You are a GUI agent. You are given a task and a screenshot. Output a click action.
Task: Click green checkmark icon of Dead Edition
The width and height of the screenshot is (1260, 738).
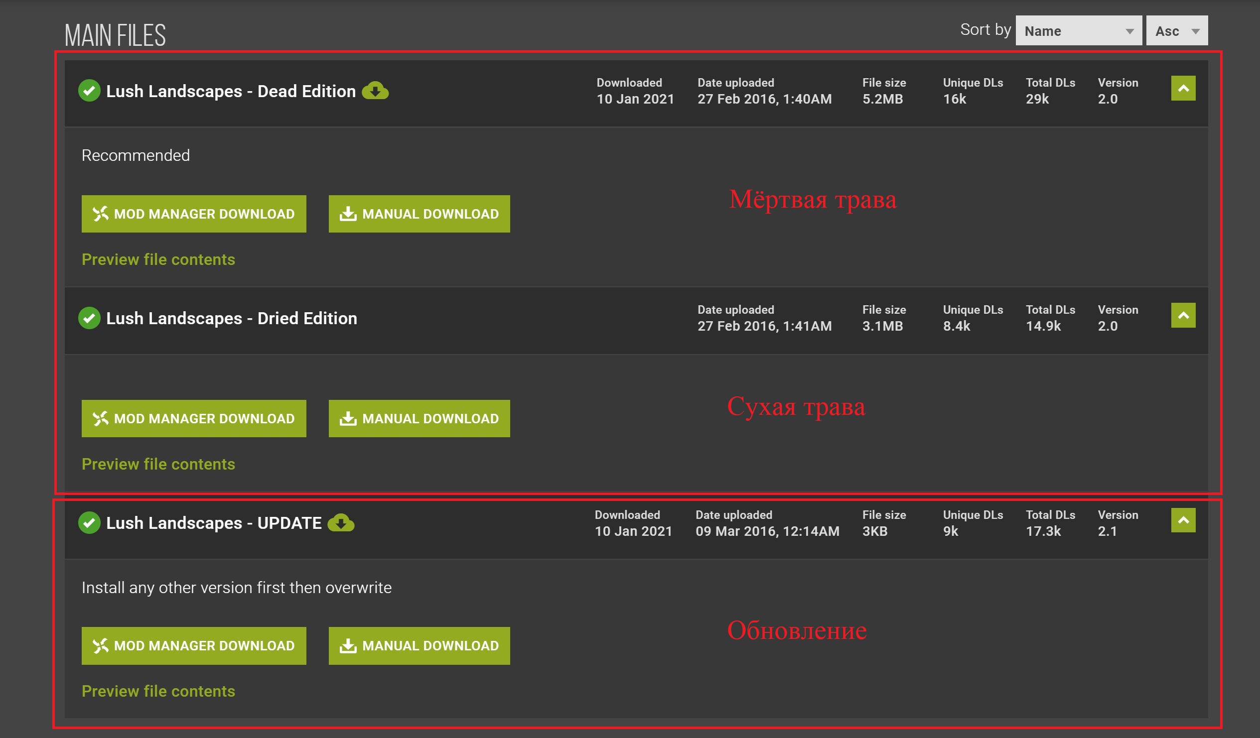point(89,91)
